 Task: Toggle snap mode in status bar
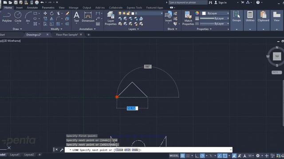point(188,156)
